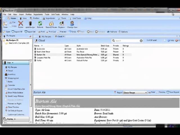Click Customize Columns in sidebar
Screen dimensions: 180x135
point(15,114)
